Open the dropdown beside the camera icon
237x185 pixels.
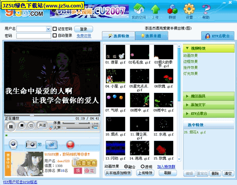(39, 144)
